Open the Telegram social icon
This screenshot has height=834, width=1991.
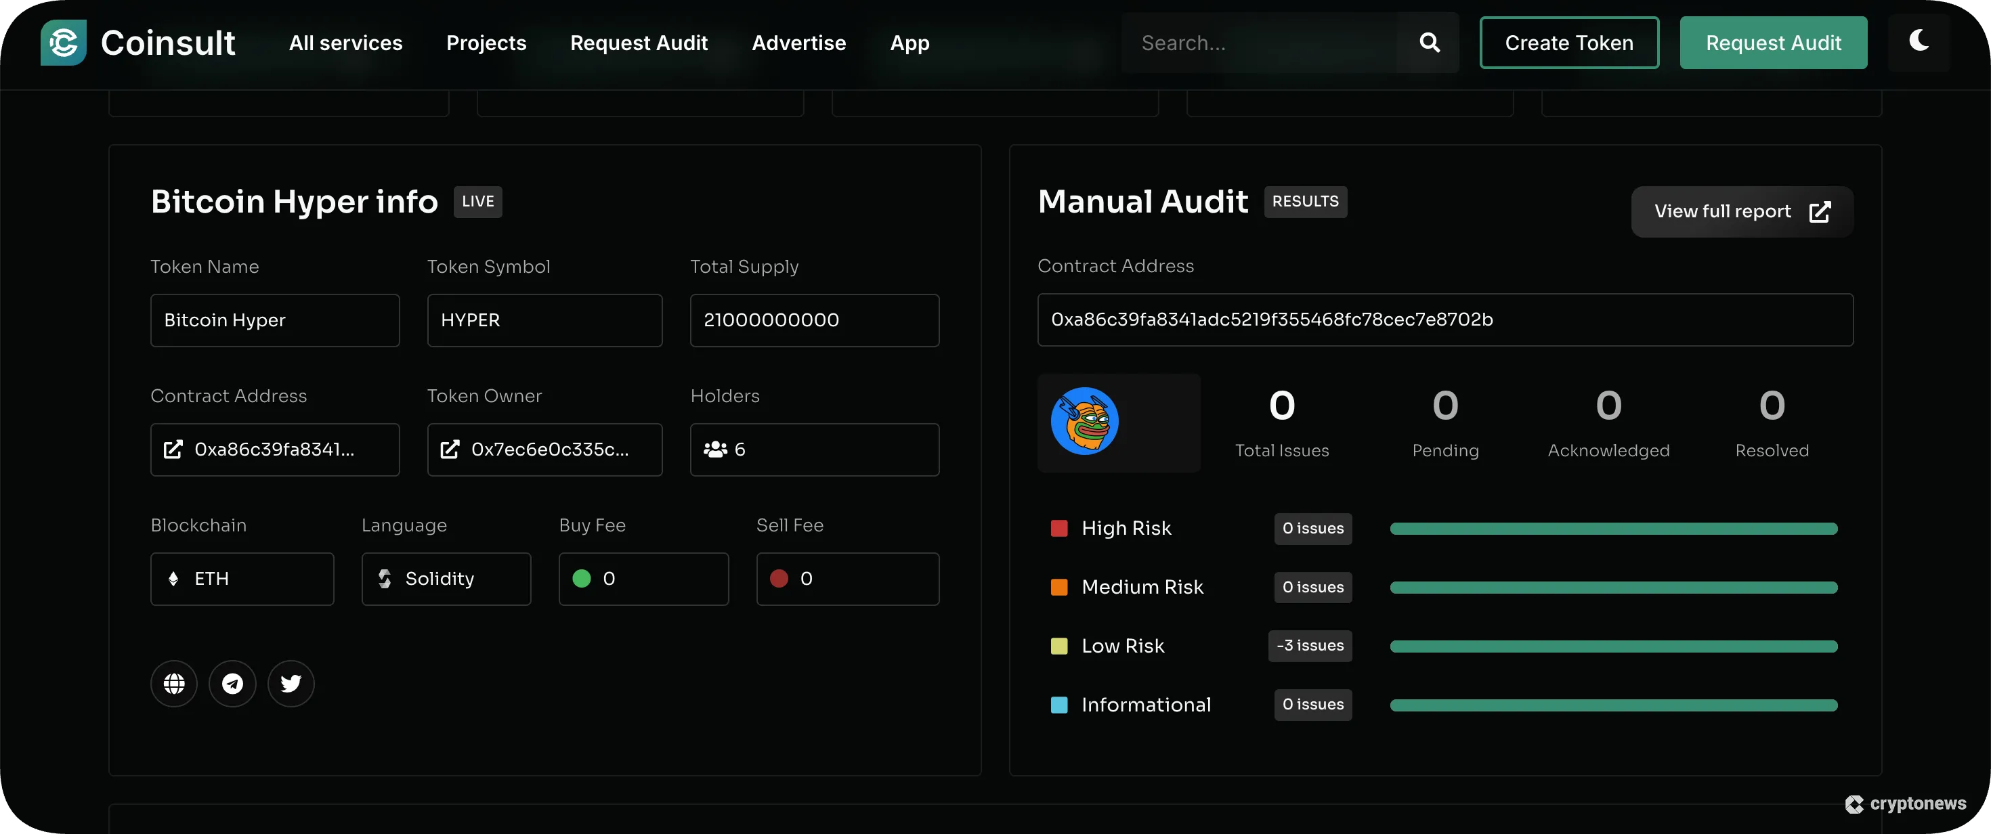pos(232,683)
